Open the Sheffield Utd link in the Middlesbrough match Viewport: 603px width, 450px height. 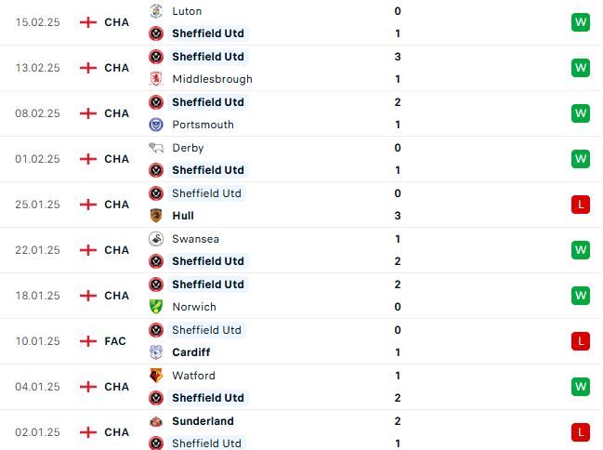click(208, 57)
